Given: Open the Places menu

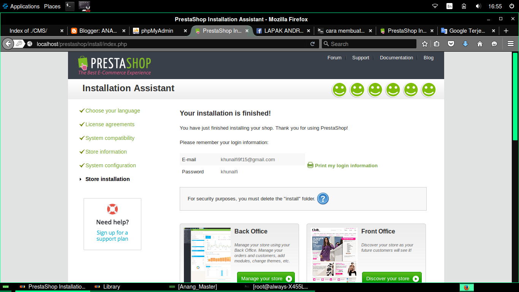Looking at the screenshot, I should (52, 6).
